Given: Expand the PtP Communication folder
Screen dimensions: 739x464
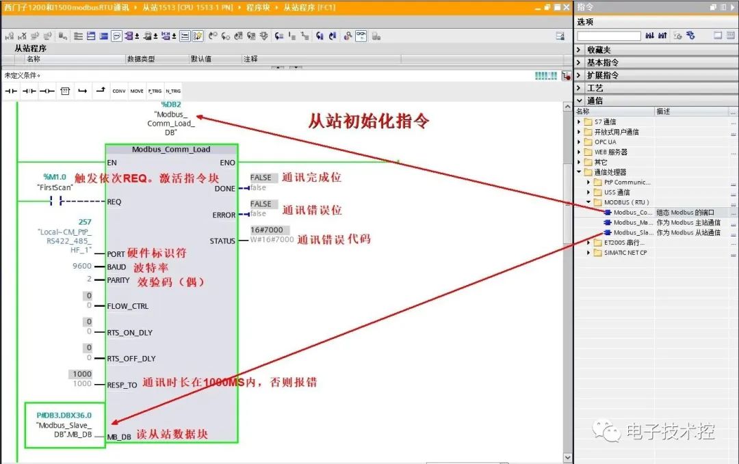Looking at the screenshot, I should click(x=588, y=182).
